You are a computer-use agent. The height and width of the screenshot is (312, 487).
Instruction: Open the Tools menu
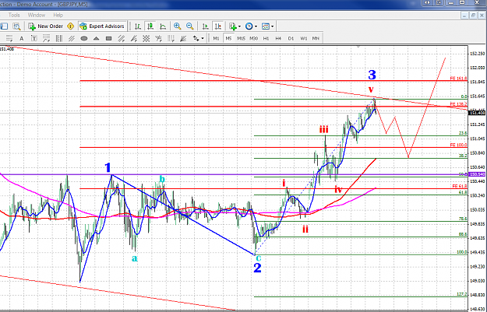pos(14,16)
